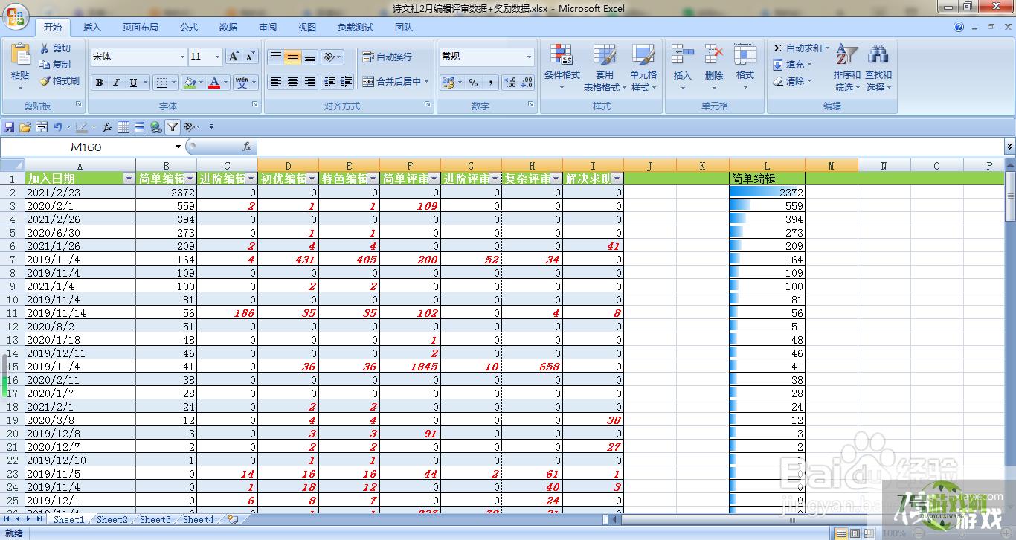Undo with the quick access arrow
Viewport: 1016px width, 540px height.
coord(57,127)
